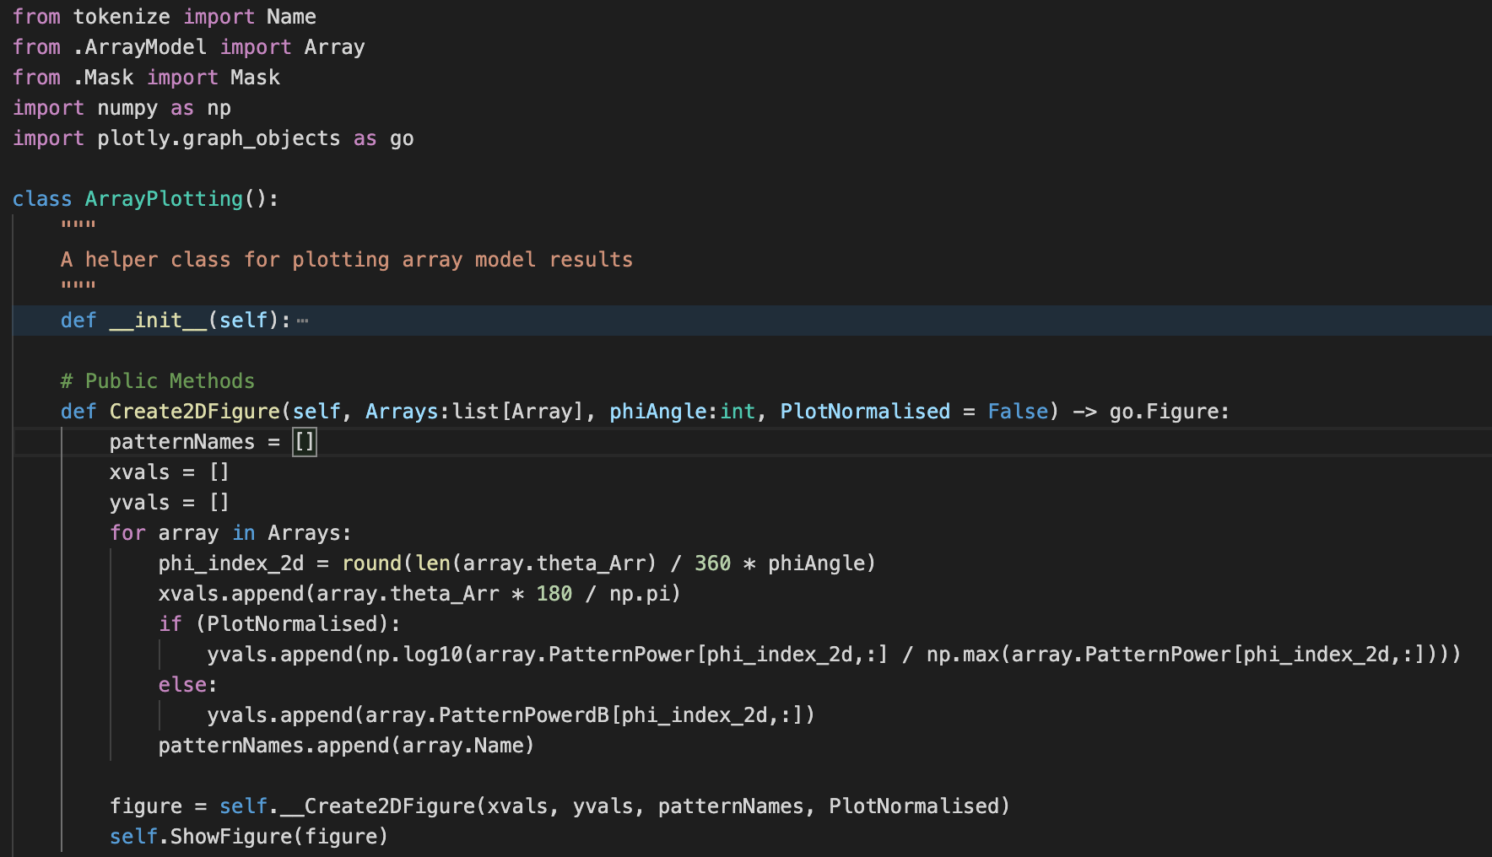Select the word numpy in its import line

(x=127, y=107)
